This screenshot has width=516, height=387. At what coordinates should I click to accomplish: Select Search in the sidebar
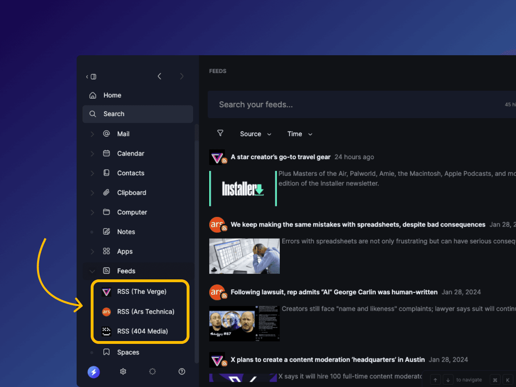click(138, 114)
